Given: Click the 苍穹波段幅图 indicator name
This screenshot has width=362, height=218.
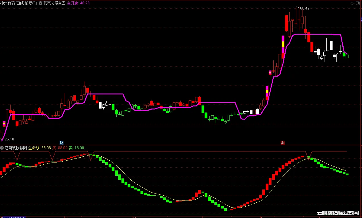Looking at the screenshot, I should pyautogui.click(x=16, y=148).
